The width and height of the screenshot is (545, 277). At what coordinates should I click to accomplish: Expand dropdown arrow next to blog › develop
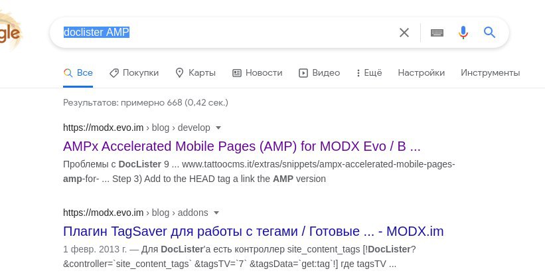(218, 128)
